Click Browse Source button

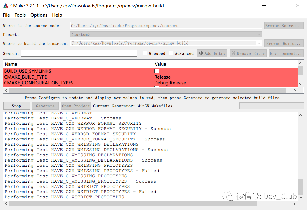[x=284, y=26]
